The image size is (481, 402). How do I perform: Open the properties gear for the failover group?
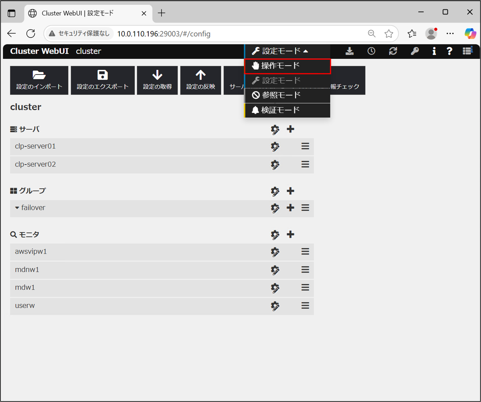point(275,208)
